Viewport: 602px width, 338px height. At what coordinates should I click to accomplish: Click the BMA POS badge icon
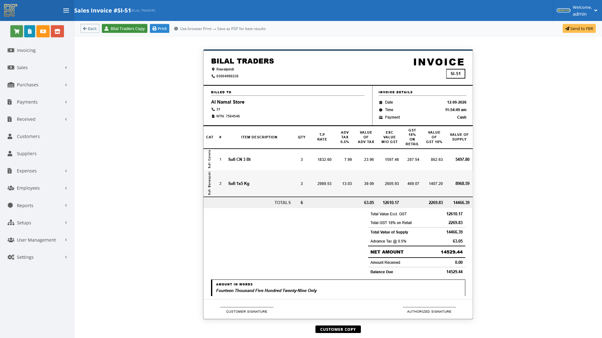tap(563, 10)
